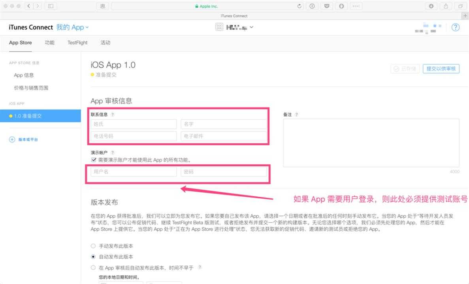Image resolution: width=469 pixels, height=284 pixels.
Task: Click the 版本或平台 link
Action: click(28, 139)
